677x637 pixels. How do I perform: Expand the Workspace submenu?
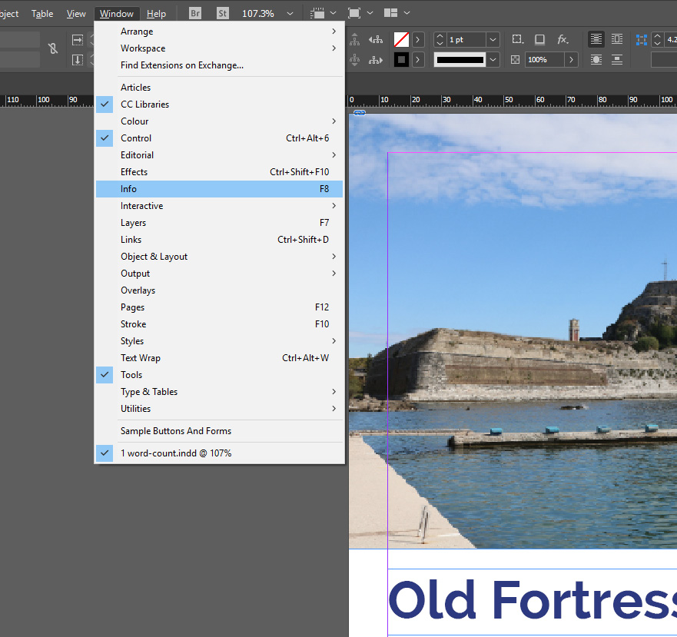pyautogui.click(x=142, y=48)
